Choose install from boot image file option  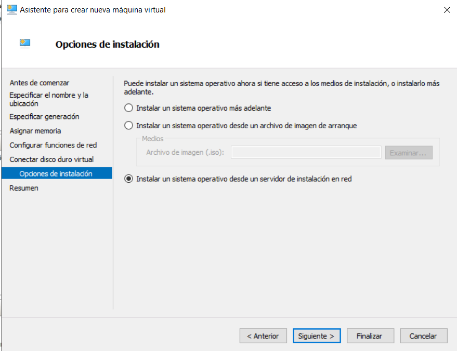[x=128, y=125]
